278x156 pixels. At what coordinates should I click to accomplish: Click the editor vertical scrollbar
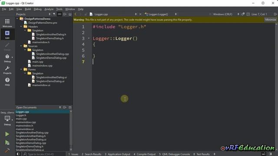pyautogui.click(x=276, y=87)
